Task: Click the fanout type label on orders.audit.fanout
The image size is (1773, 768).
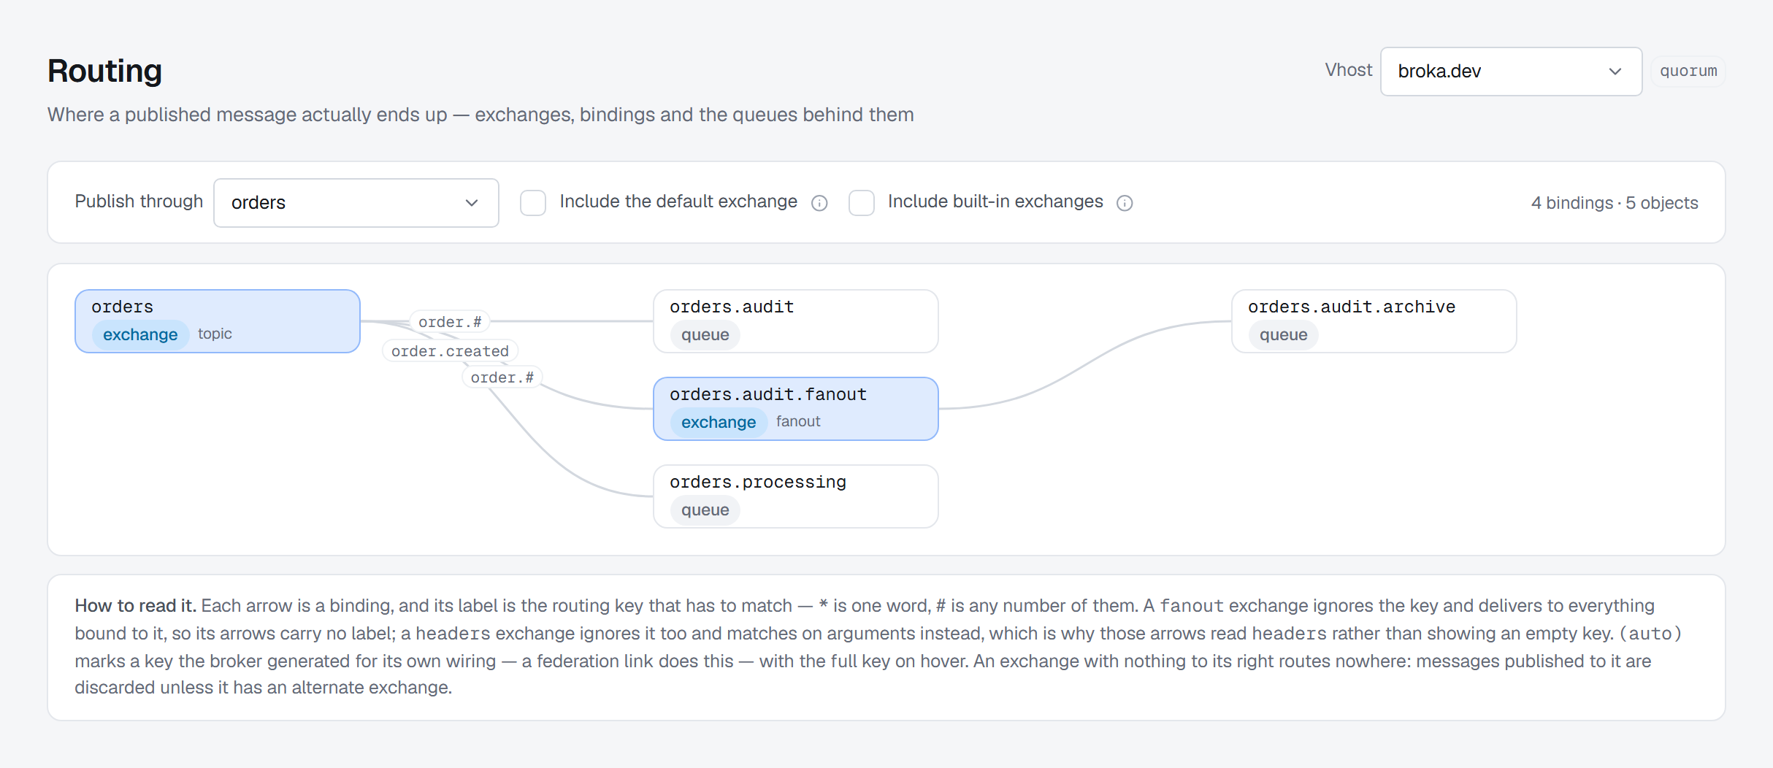Action: coord(798,421)
